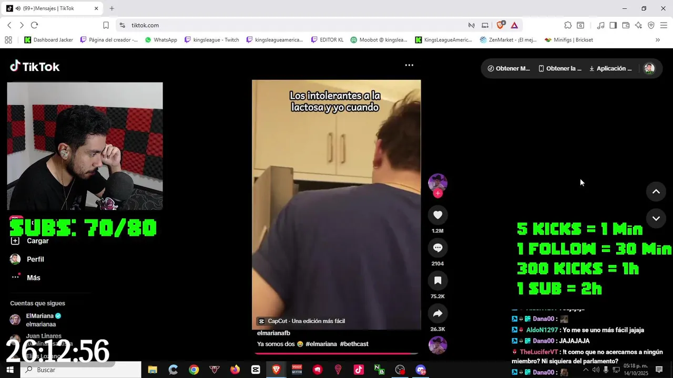Open the three-dots menu above the video
The image size is (673, 378).
click(409, 65)
